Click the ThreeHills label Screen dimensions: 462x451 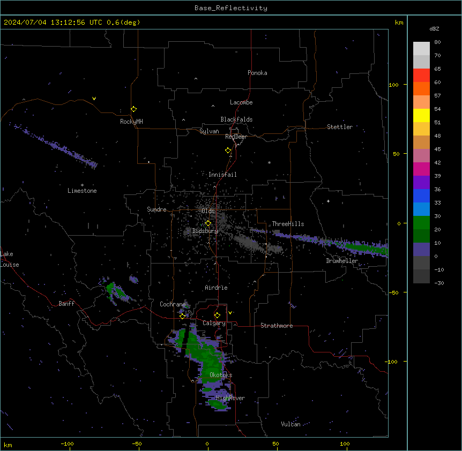tap(288, 224)
